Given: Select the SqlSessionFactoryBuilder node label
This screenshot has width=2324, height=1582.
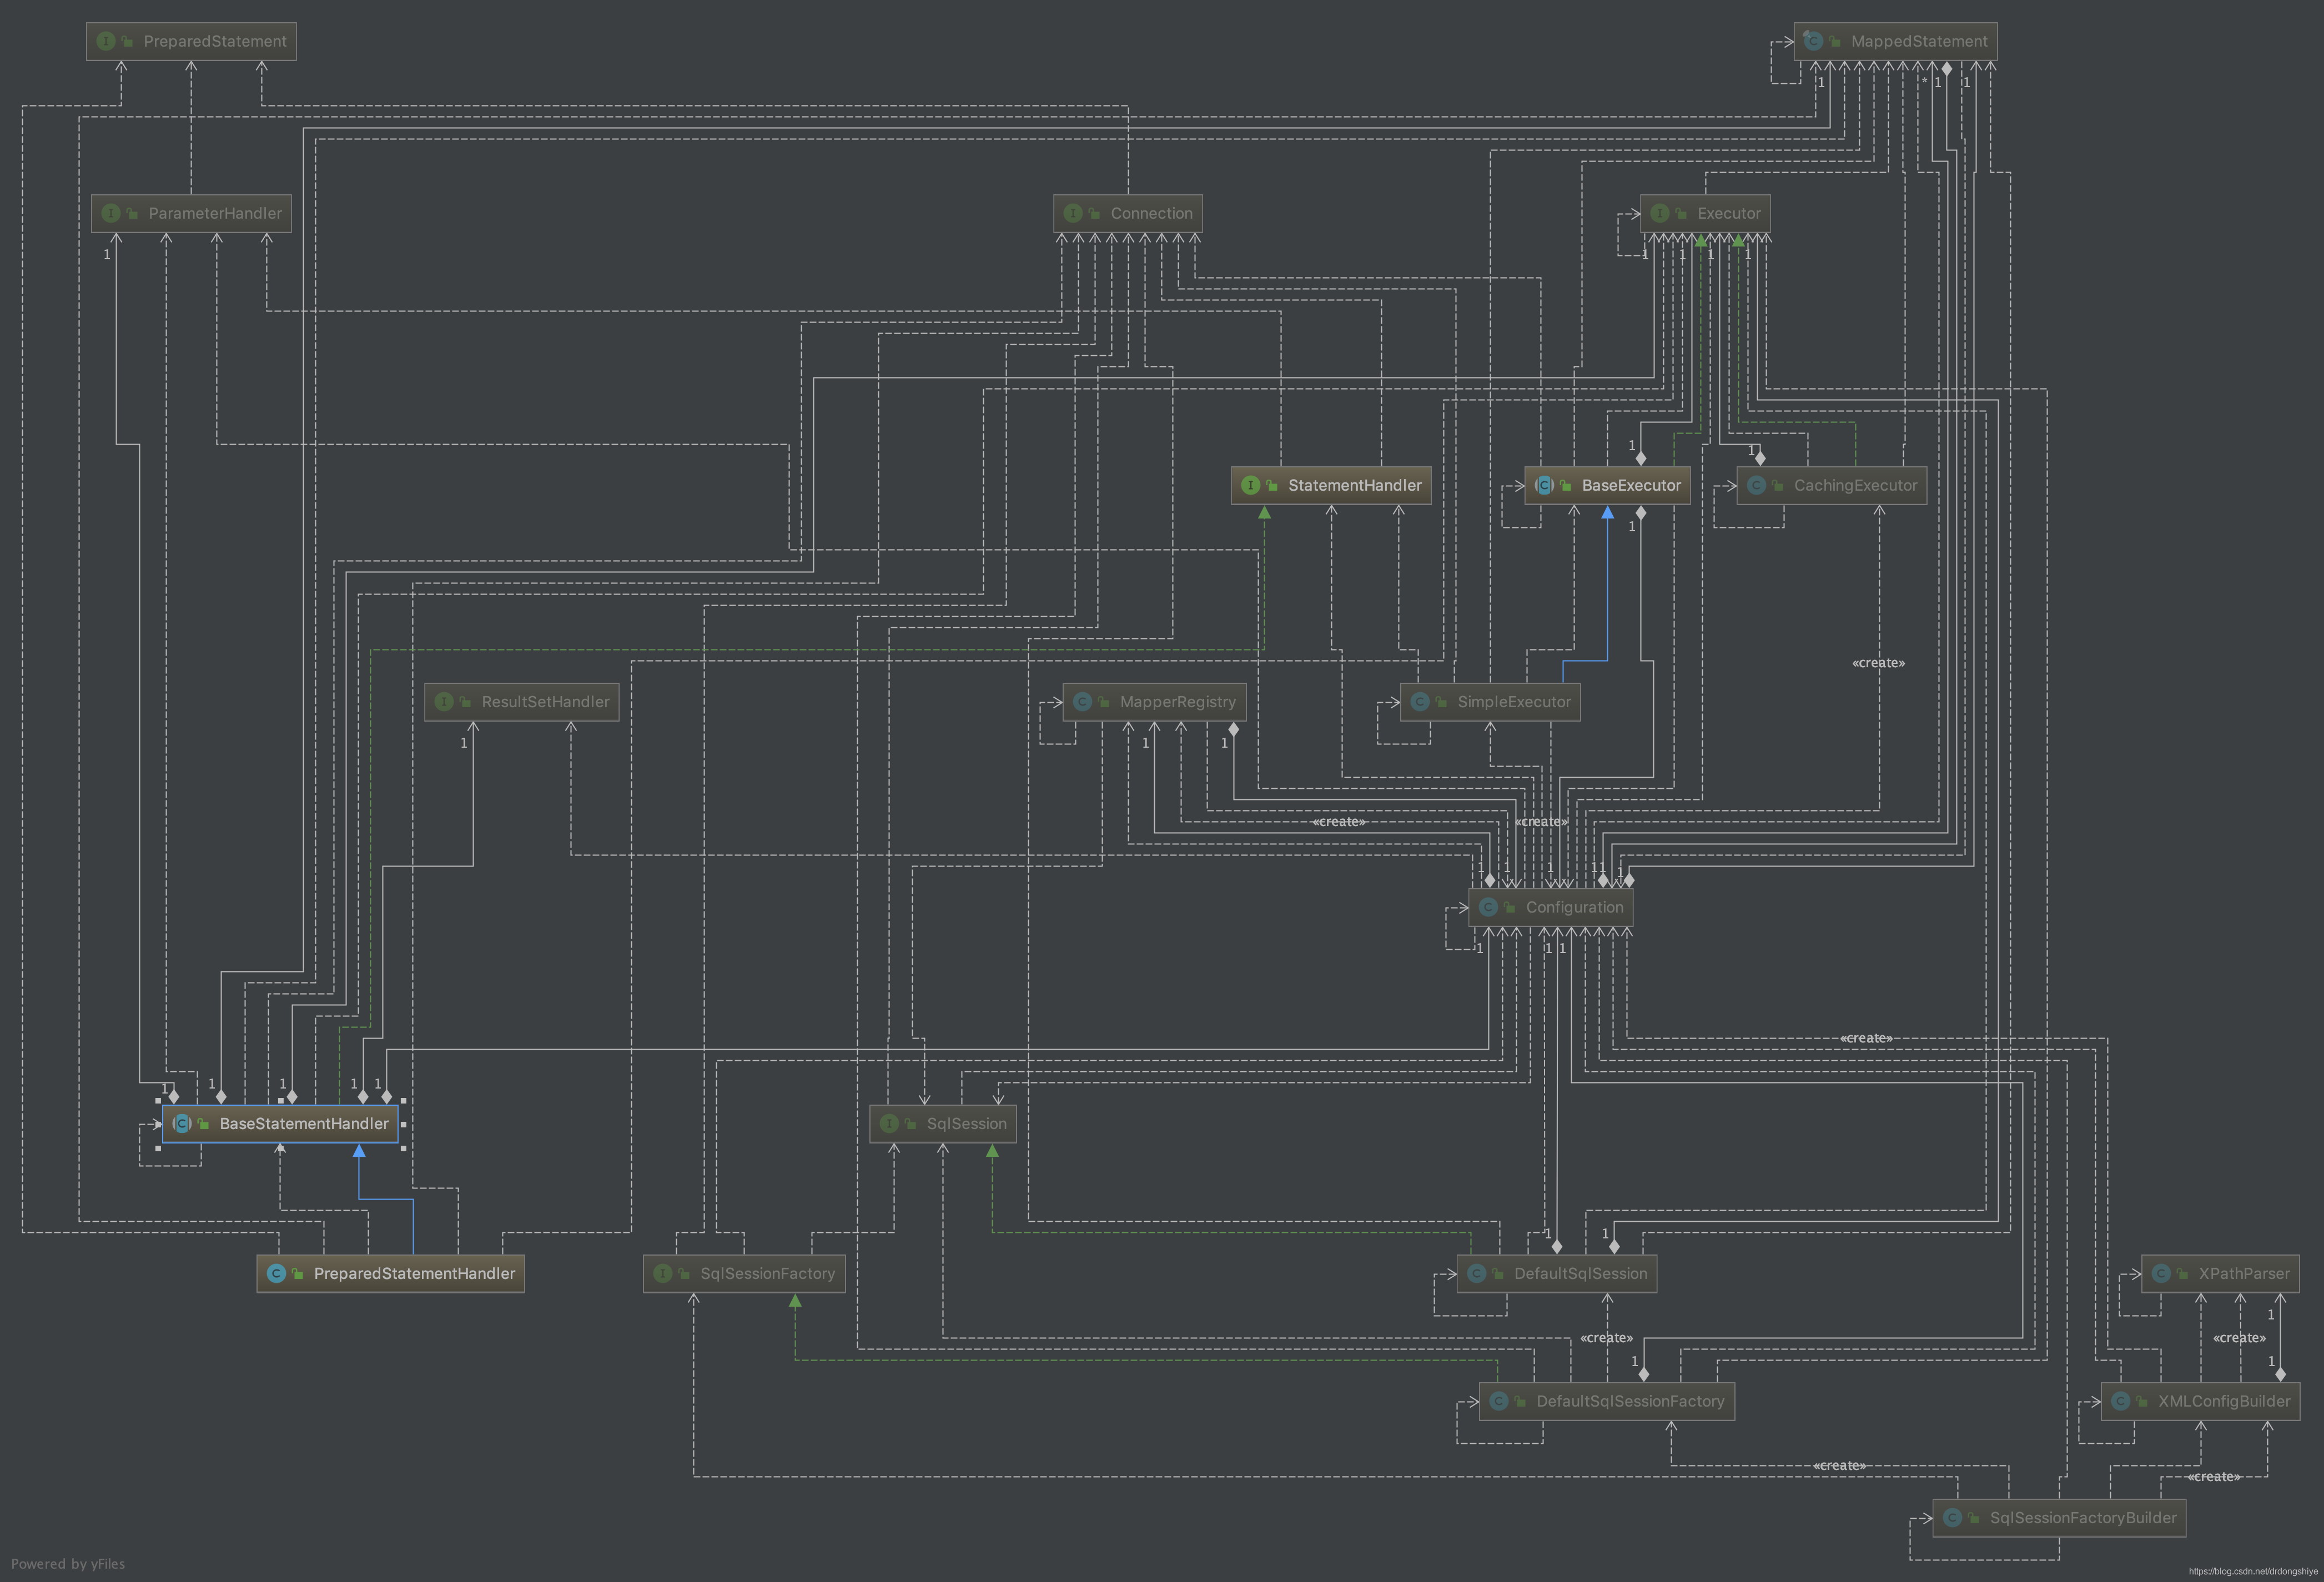Looking at the screenshot, I should point(2083,1518).
